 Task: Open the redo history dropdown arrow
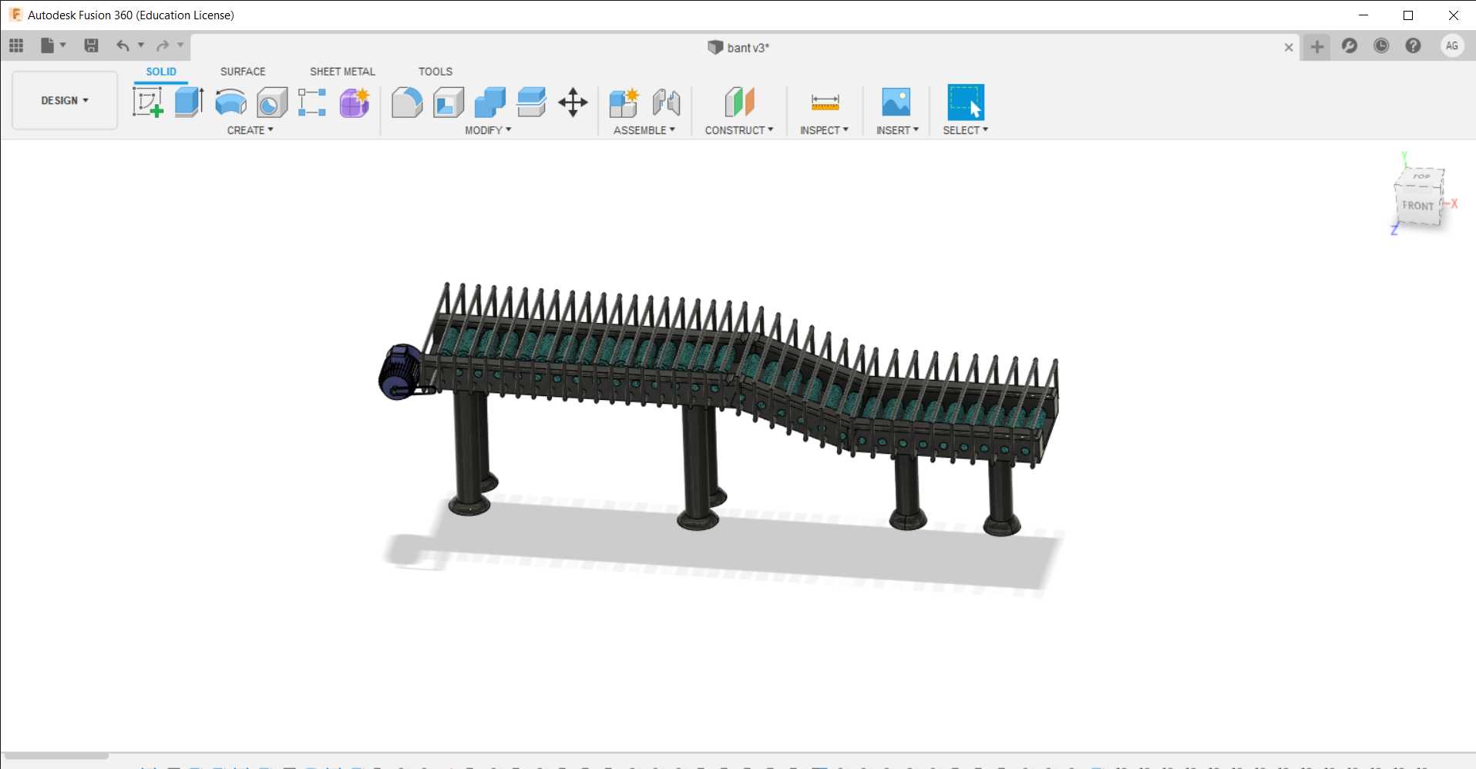click(180, 45)
